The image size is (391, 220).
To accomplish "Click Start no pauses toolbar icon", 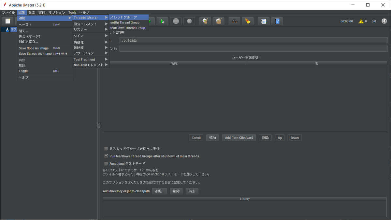I will point(162,21).
